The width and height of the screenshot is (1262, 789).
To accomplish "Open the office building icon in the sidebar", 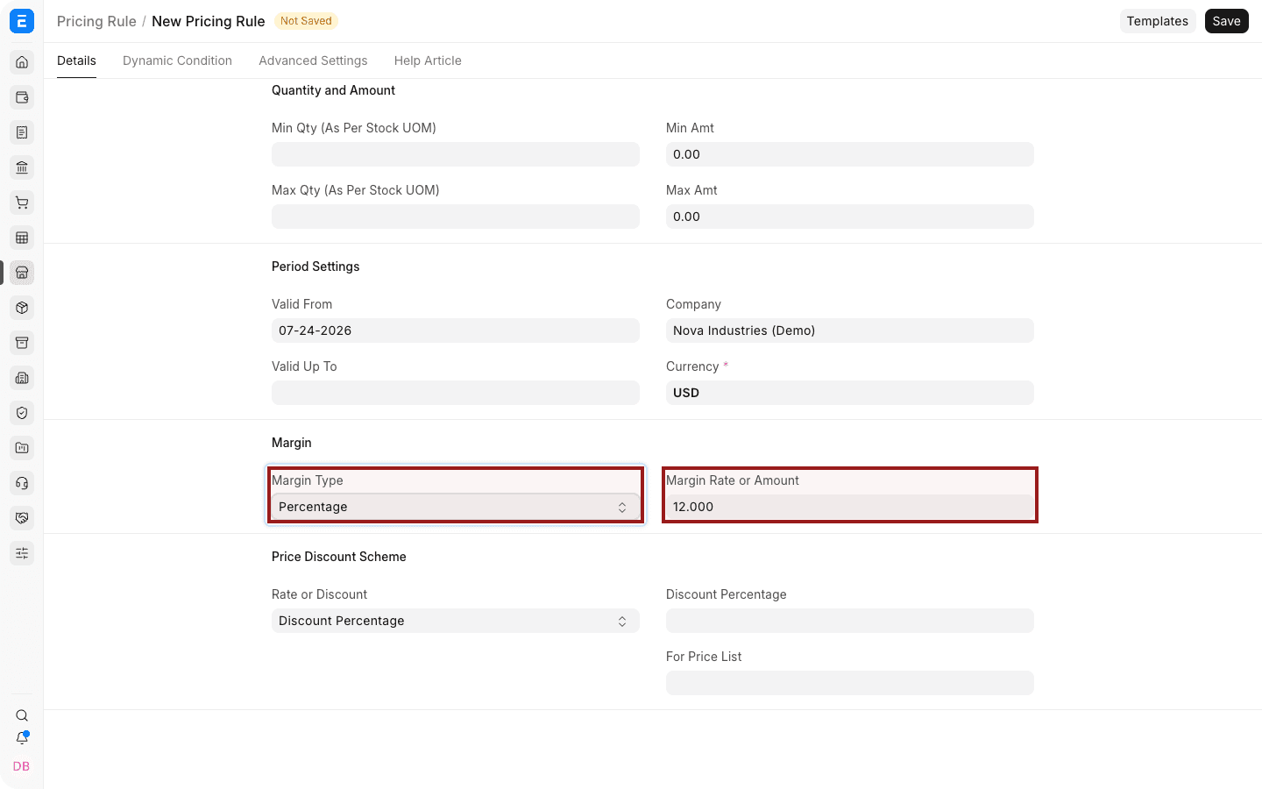I will tap(22, 378).
